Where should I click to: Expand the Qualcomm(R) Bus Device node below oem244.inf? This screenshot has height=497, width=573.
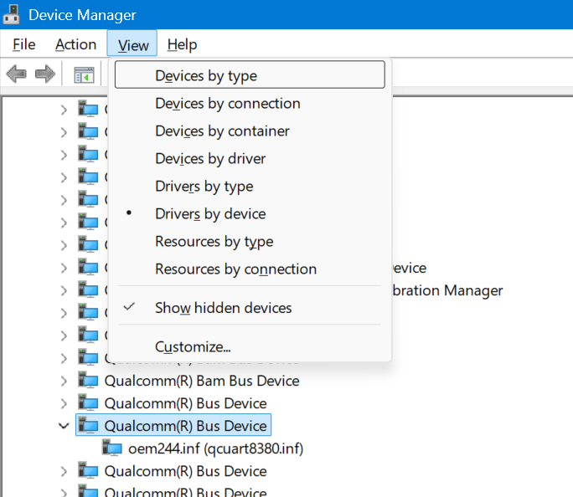click(x=64, y=471)
